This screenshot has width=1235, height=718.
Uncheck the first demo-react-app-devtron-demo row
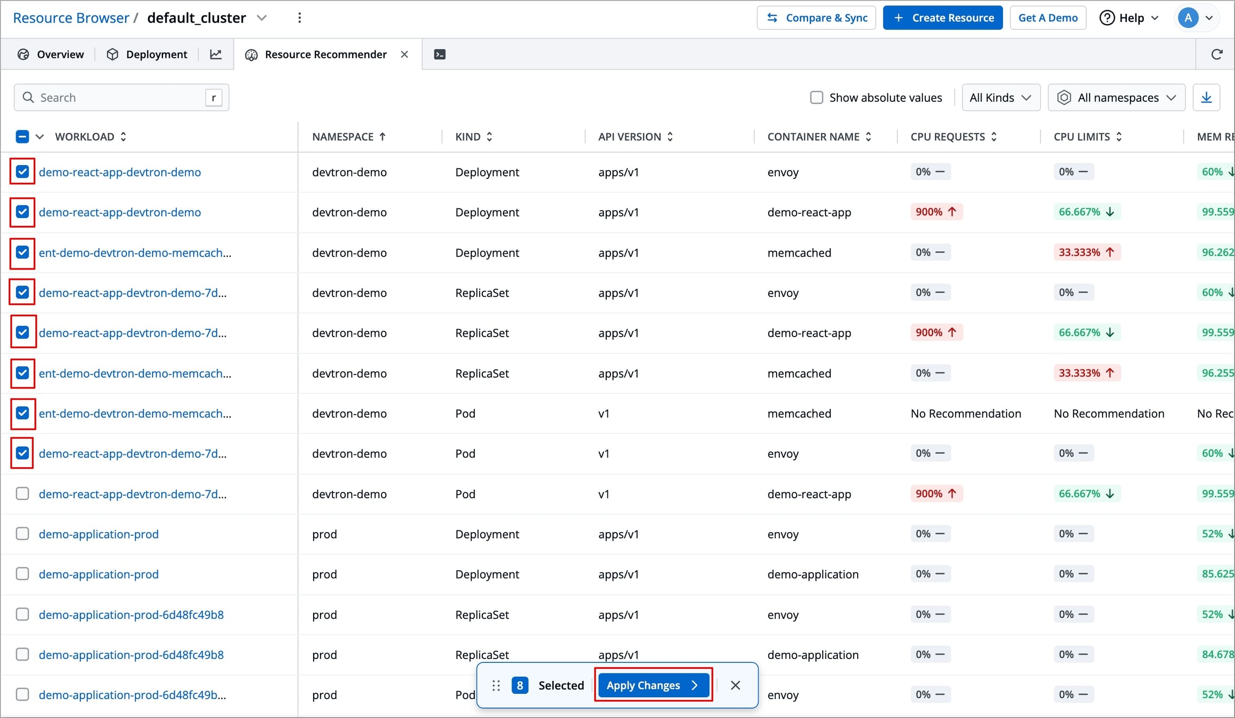[23, 171]
